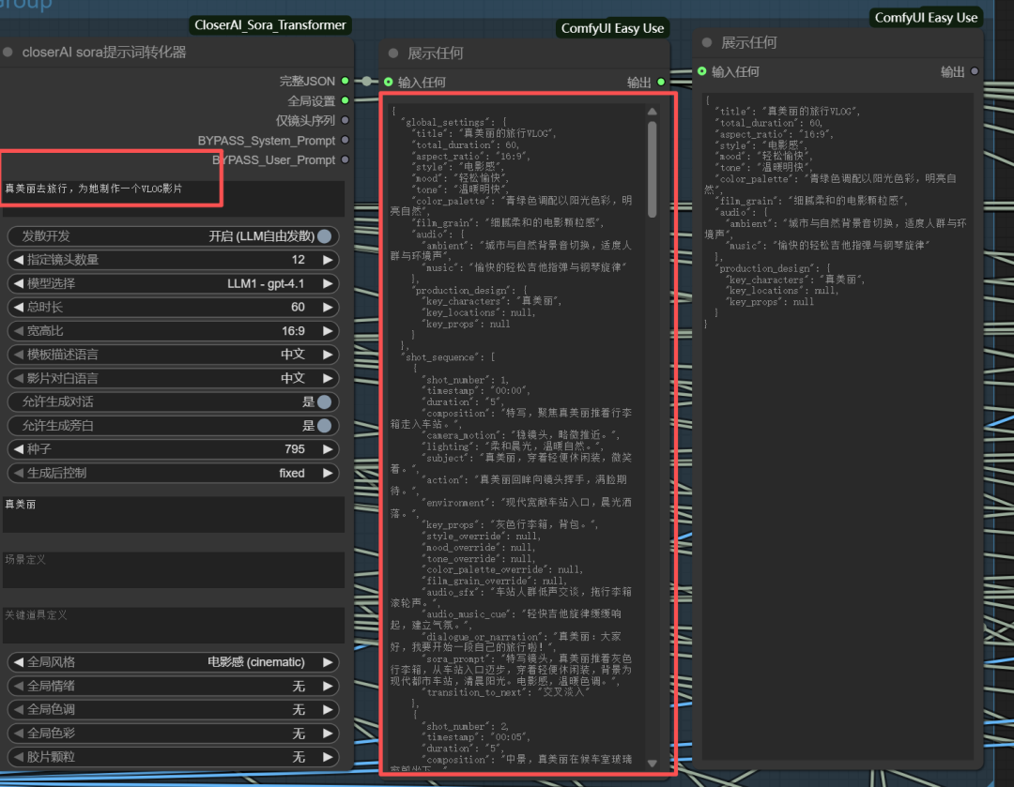Open the 全局色调 dropdown
The image size is (1014, 787).
click(174, 709)
